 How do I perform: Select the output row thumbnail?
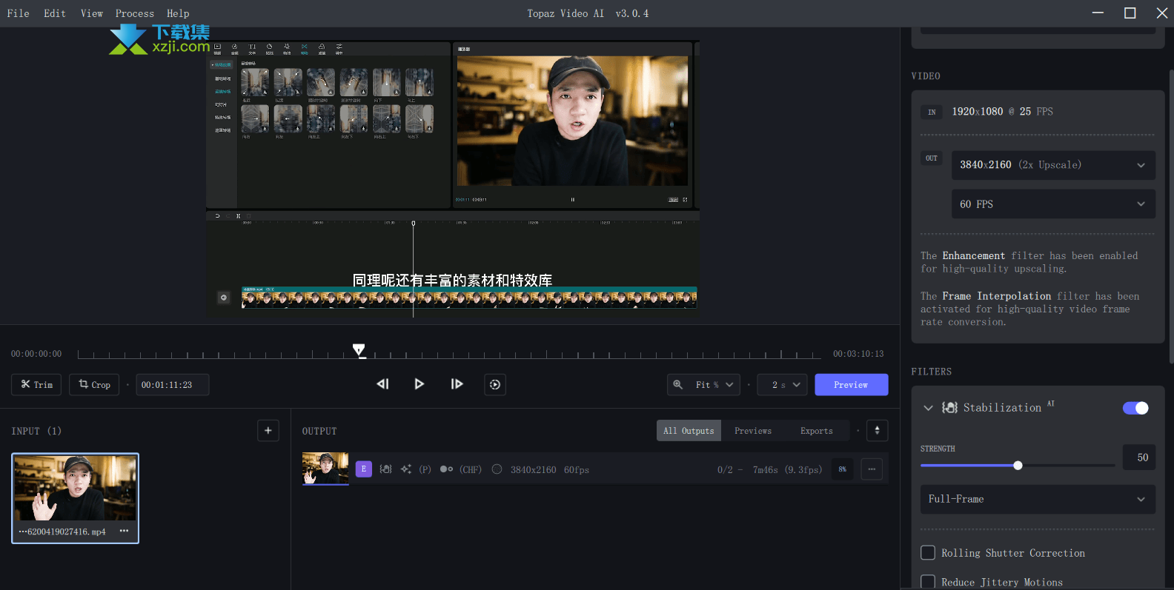click(325, 469)
